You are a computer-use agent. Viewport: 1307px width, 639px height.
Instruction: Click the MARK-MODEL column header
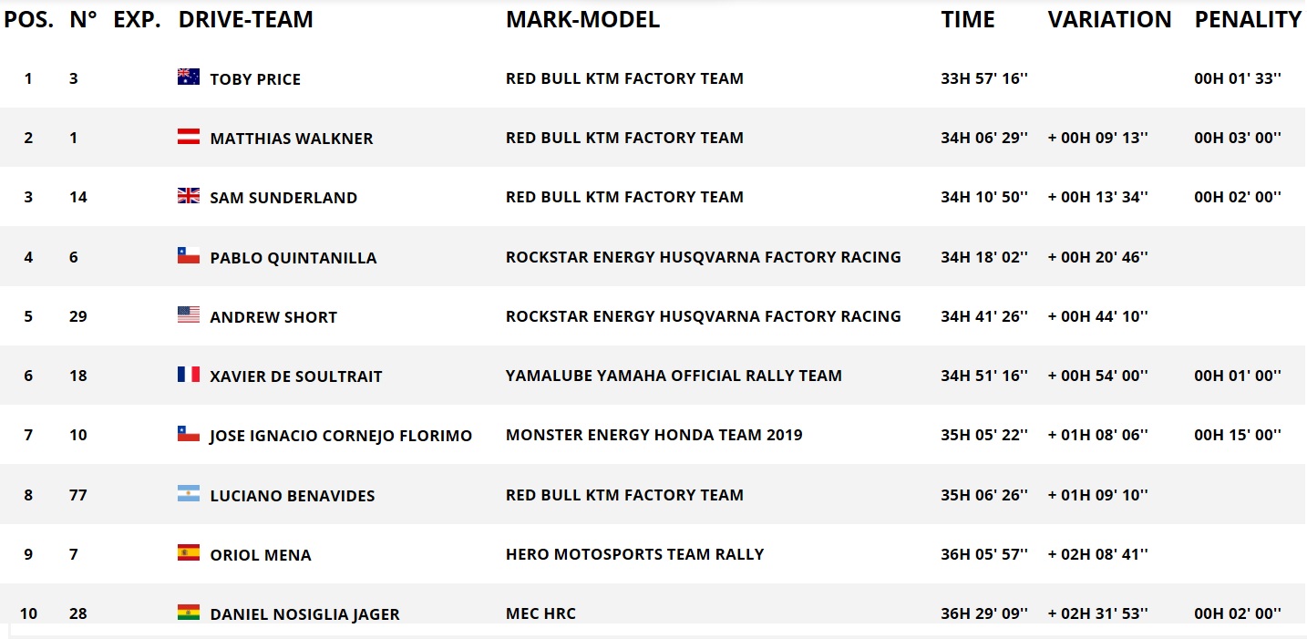tap(583, 20)
